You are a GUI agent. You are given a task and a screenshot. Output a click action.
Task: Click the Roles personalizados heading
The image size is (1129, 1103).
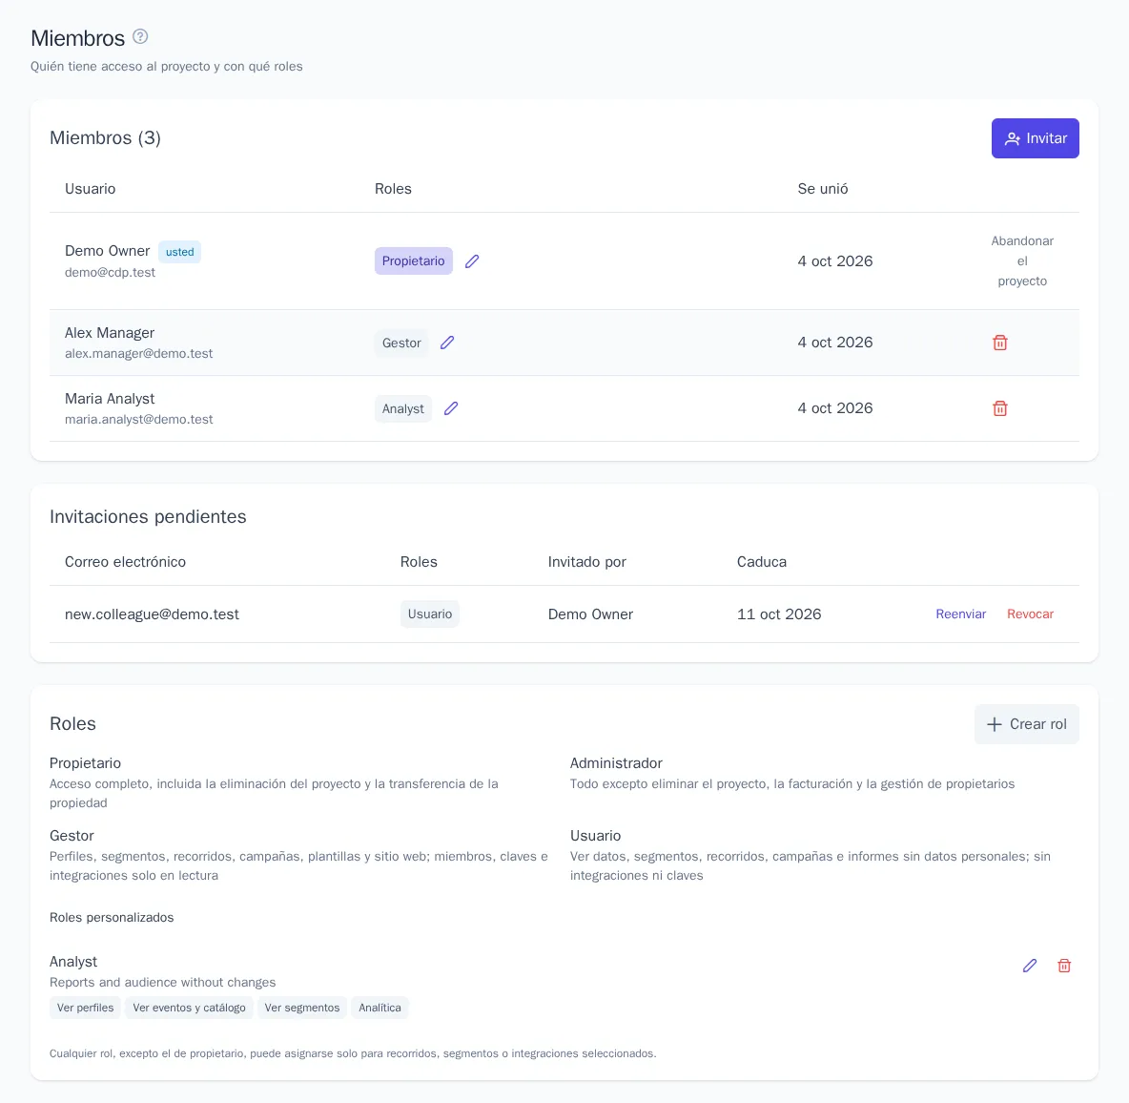click(x=112, y=917)
